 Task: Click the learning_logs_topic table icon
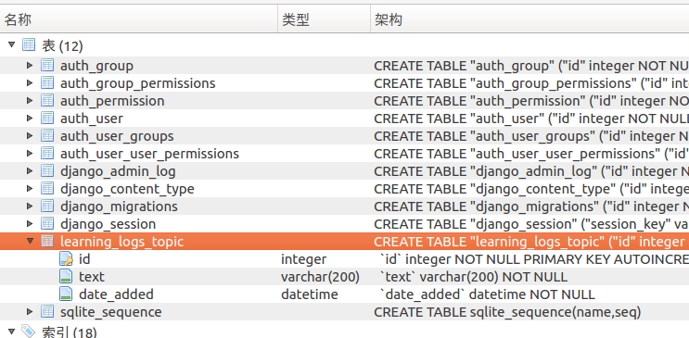(47, 241)
